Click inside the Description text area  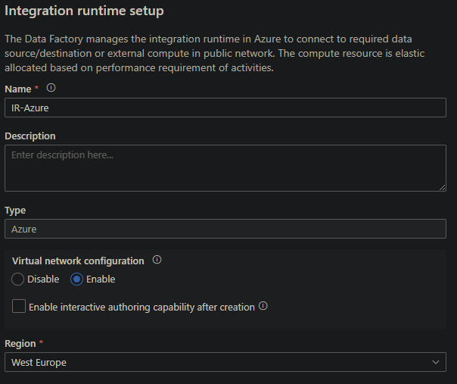[225, 168]
